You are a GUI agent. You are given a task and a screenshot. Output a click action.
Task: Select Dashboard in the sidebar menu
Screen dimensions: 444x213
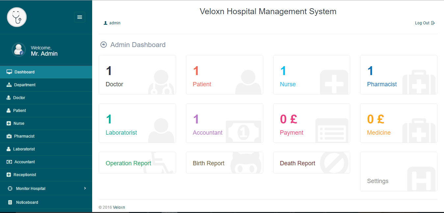pyautogui.click(x=24, y=72)
